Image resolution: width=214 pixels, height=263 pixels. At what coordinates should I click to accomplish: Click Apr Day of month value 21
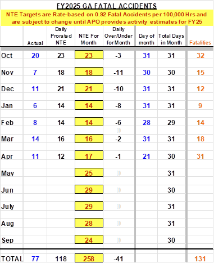tap(147, 156)
